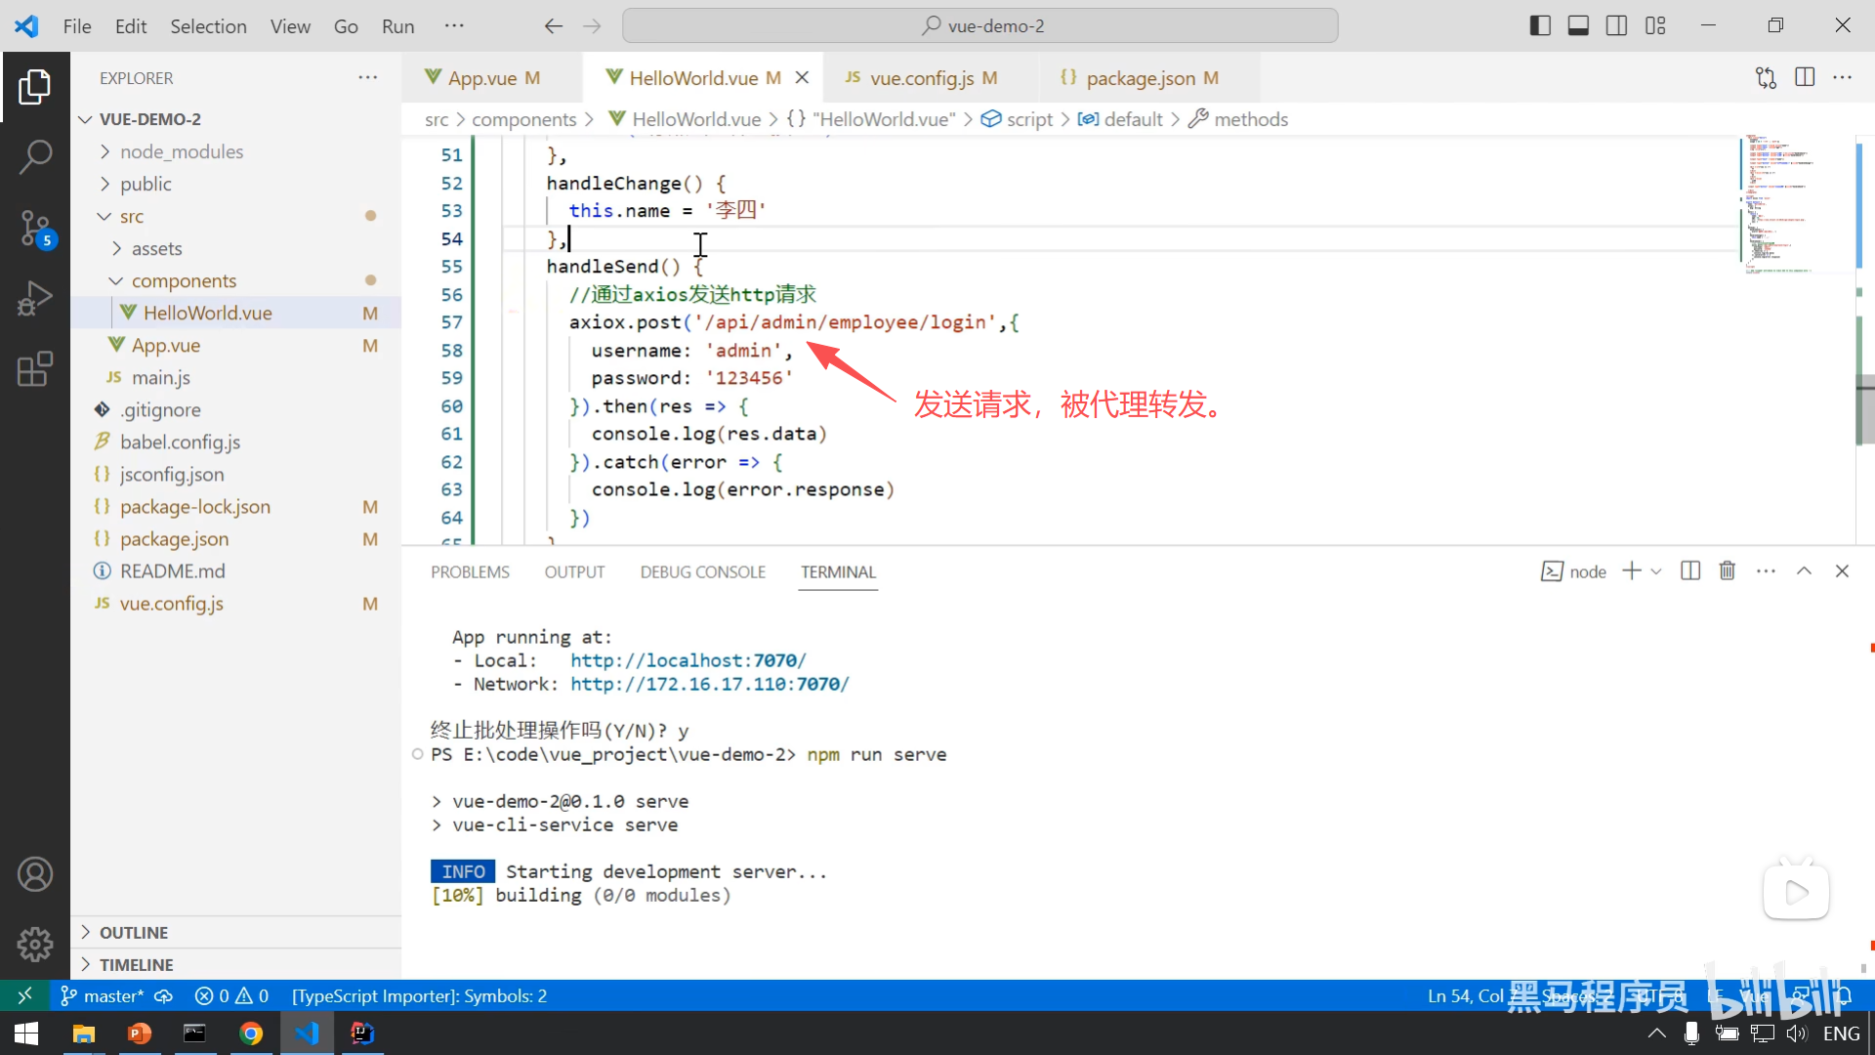The height and width of the screenshot is (1055, 1875).
Task: Expand the OUTLINE section
Action: click(134, 932)
